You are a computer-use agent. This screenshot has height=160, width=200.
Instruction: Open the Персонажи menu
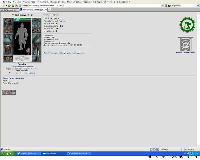(87, 2)
